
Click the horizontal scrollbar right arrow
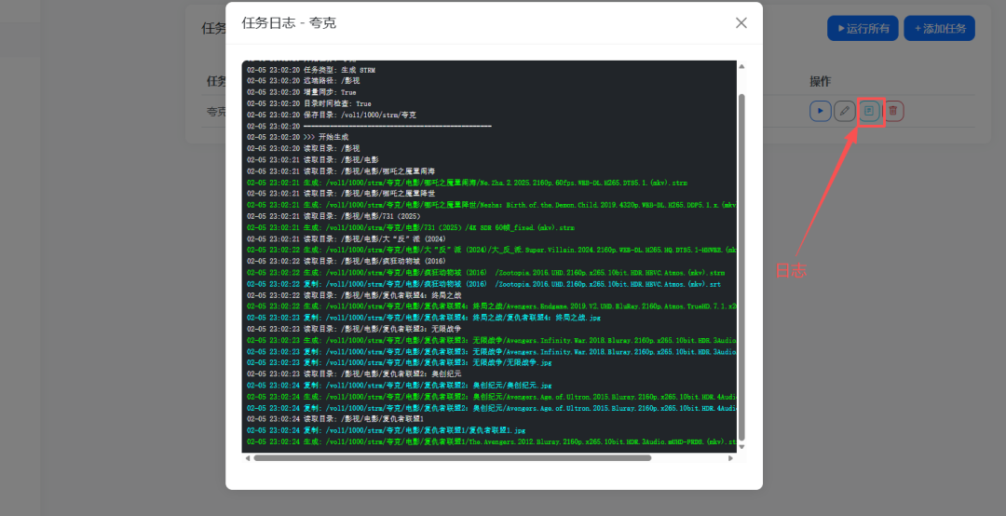coord(730,458)
